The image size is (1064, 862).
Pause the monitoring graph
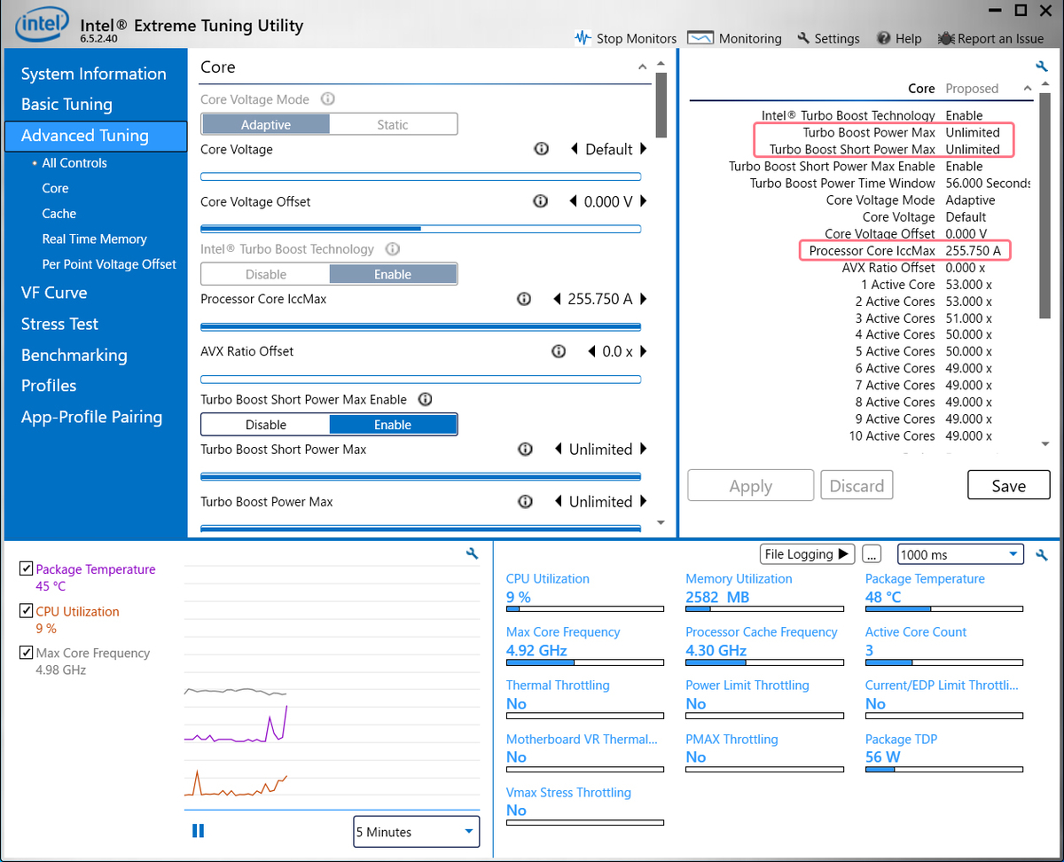click(x=198, y=830)
